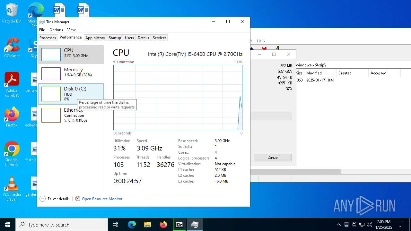Click the 7-Zip horizontal scrollbar
This screenshot has height=231, width=411.
click(x=296, y=172)
